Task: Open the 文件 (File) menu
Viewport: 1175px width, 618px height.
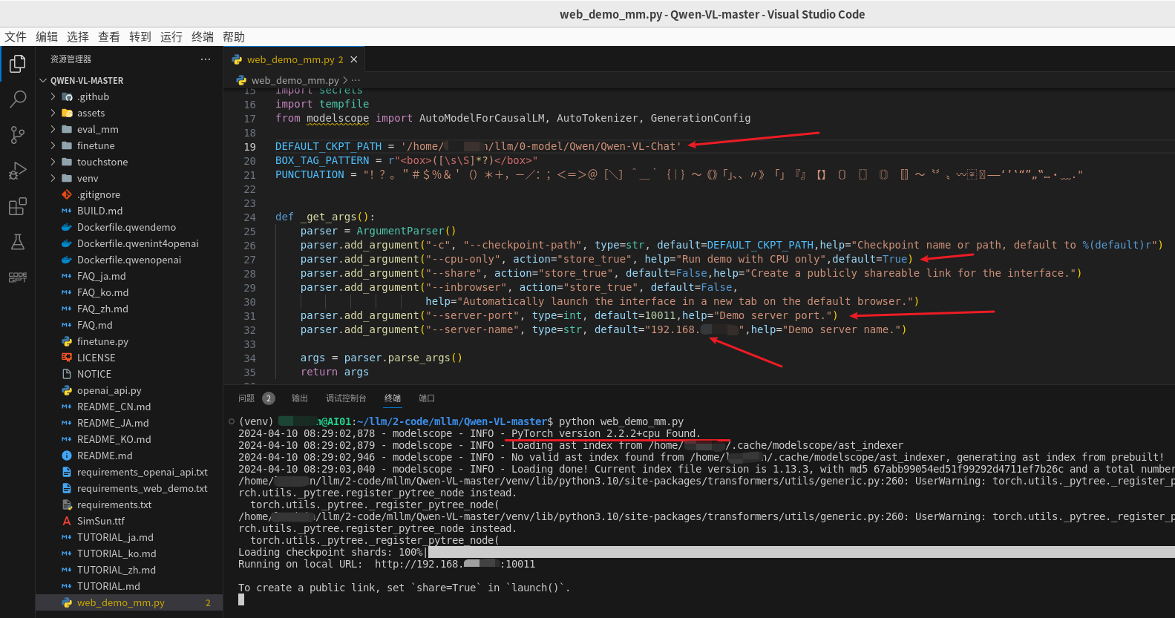Action: point(16,37)
